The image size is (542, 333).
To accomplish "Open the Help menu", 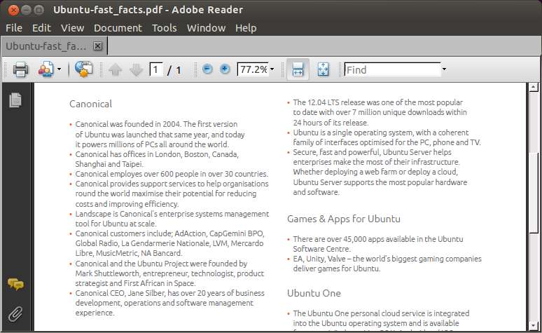I will point(246,28).
